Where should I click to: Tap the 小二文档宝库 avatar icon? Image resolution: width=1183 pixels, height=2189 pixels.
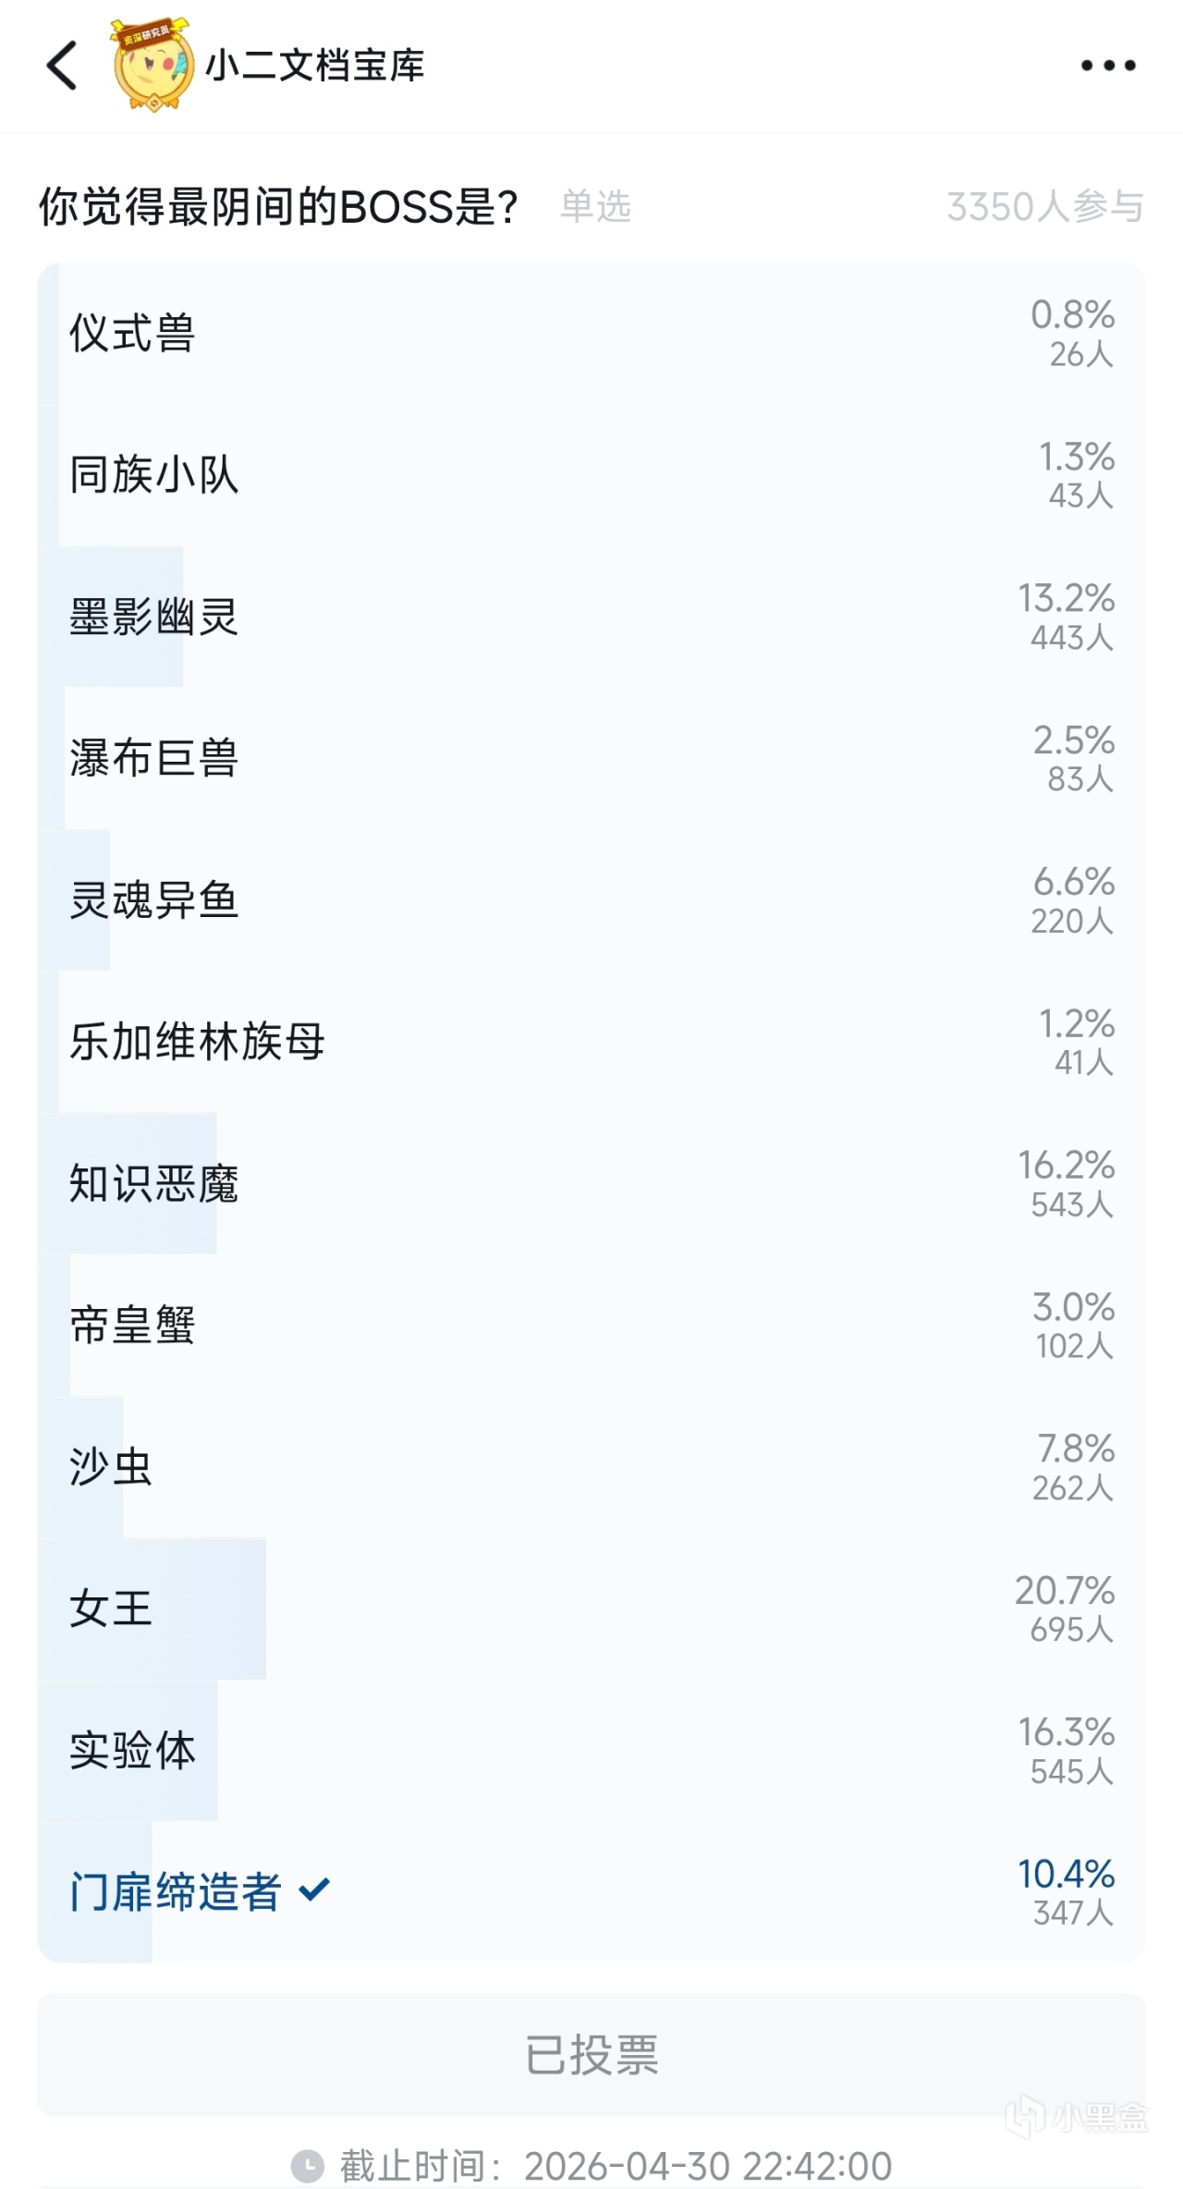[x=152, y=65]
